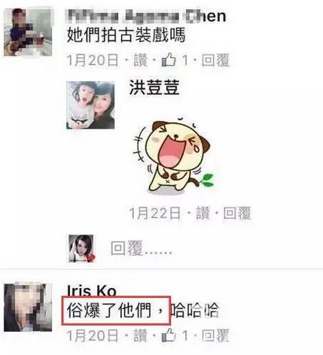Image resolution: width=323 pixels, height=355 pixels.
Task: Like Chen's comment via 讚 link
Action: tap(141, 60)
